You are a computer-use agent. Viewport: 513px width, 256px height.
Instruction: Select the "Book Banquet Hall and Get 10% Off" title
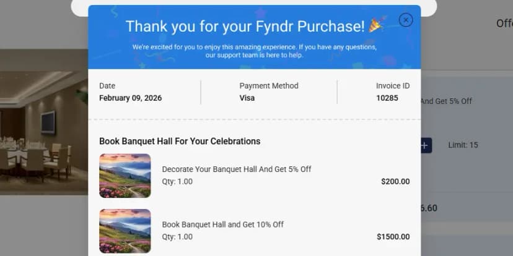(222, 224)
